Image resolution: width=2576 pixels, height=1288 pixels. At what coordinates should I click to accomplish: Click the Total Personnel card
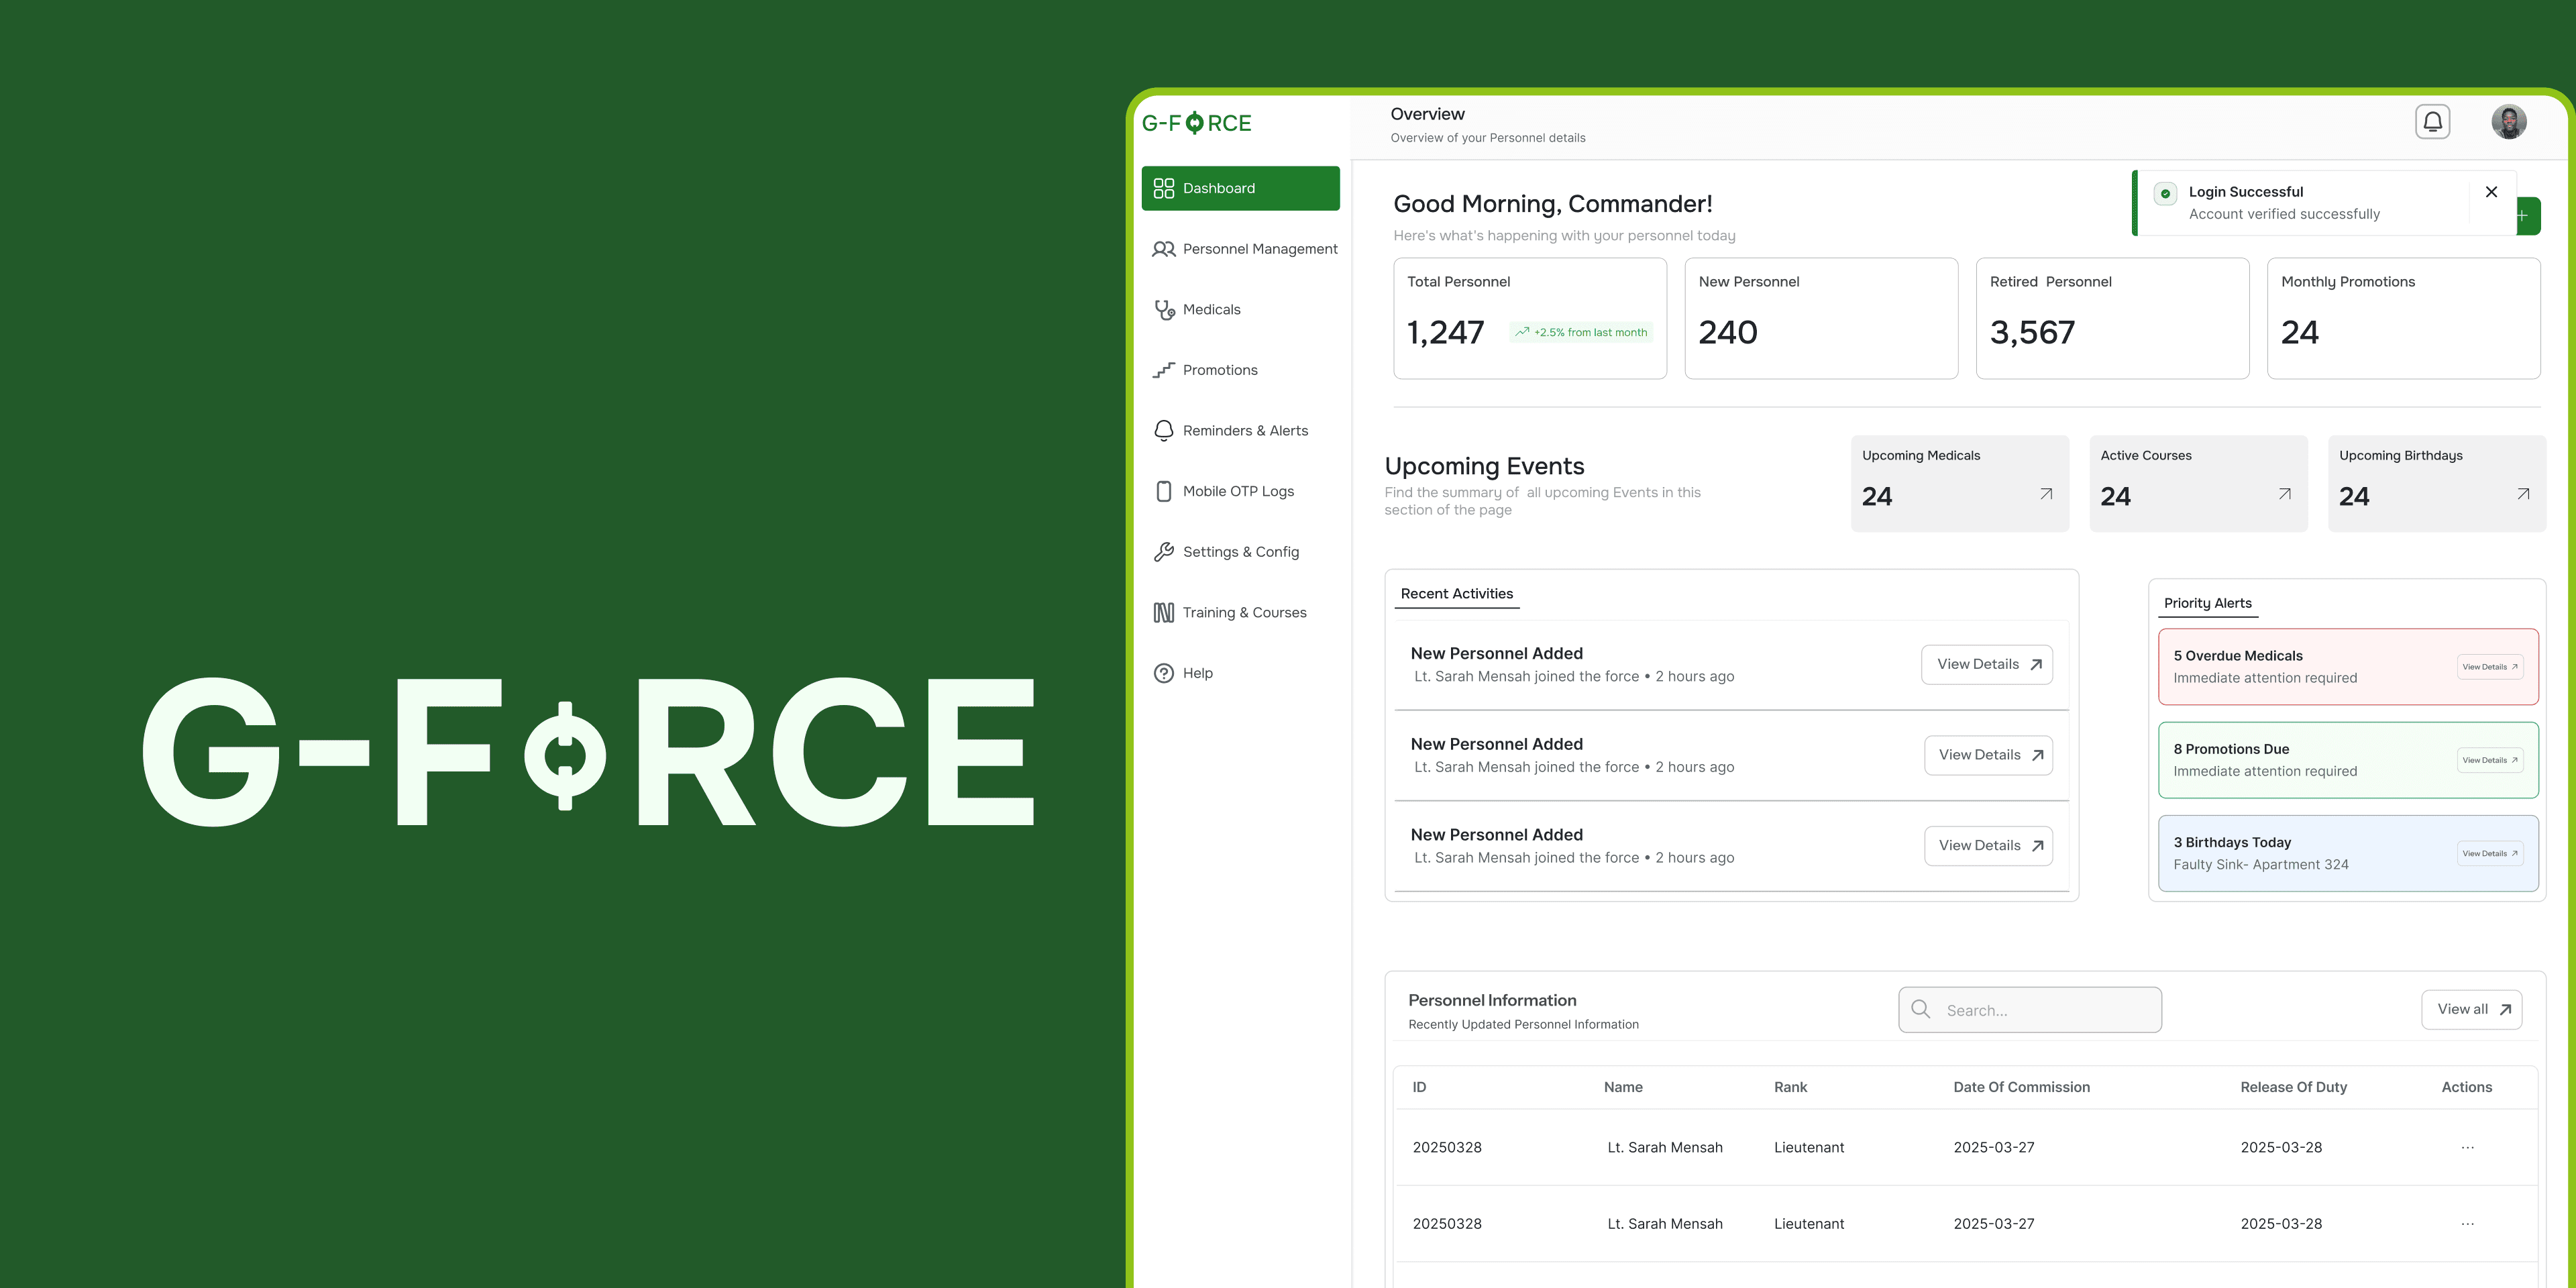1530,318
